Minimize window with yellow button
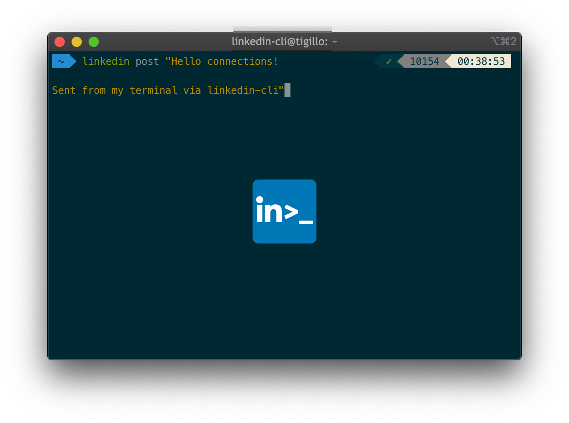Screen dimensions: 569x423 pyautogui.click(x=77, y=42)
